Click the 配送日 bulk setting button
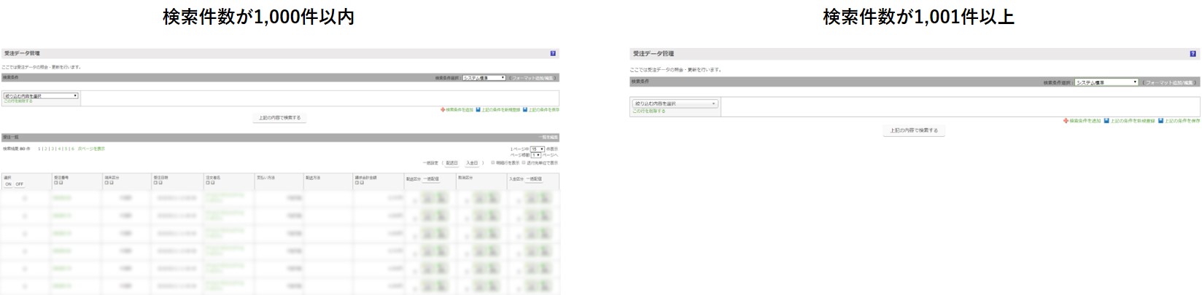Viewport: 1202px width, 295px height. (x=452, y=163)
